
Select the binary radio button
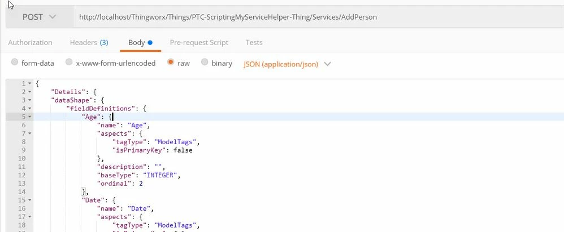pos(205,63)
